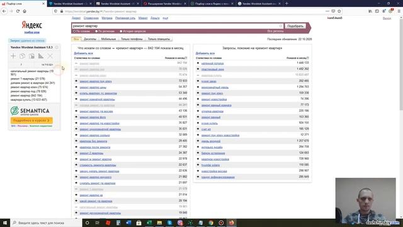Add the phrase with 72 933 impressions via plus icon
This screenshot has width=403, height=227.
(x=76, y=81)
